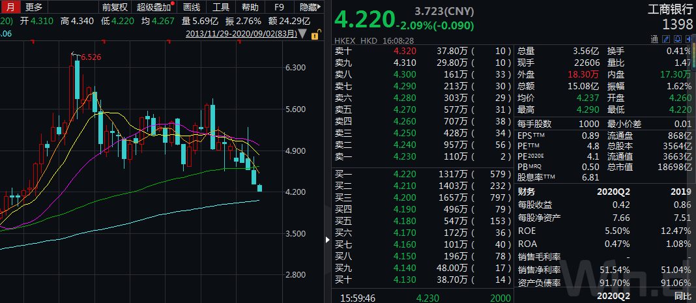This screenshot has width=696, height=303.
Task: Collapse the side panel splitter arrow
Action: 328,240
